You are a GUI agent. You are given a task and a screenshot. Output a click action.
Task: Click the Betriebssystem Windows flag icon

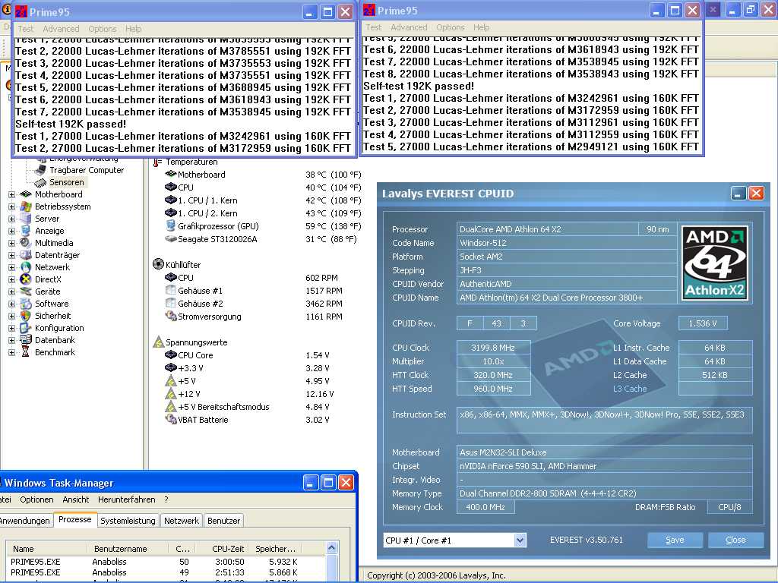26,206
